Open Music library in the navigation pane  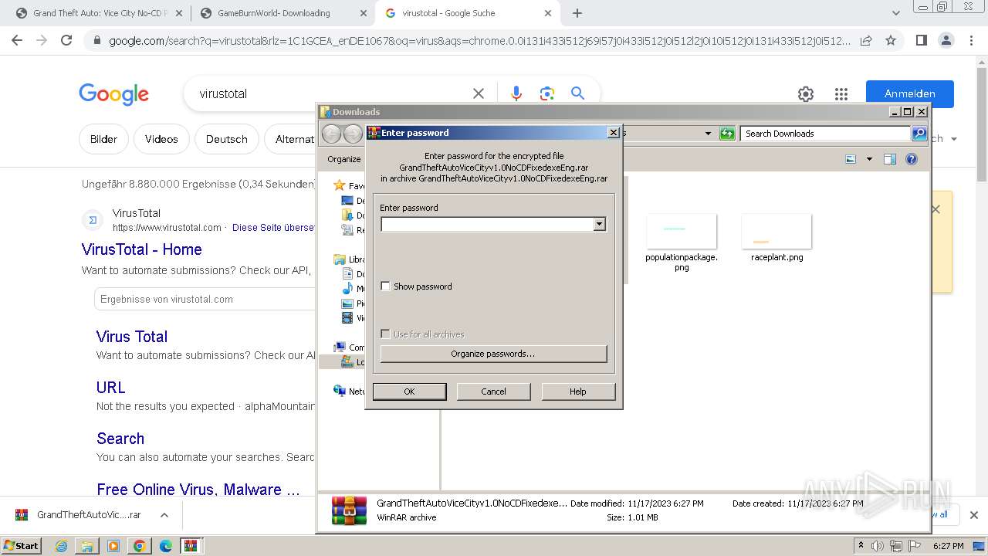tap(354, 289)
